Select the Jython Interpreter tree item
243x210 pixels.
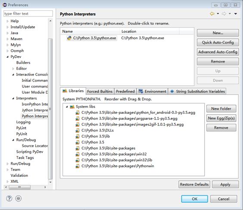pos(35,110)
